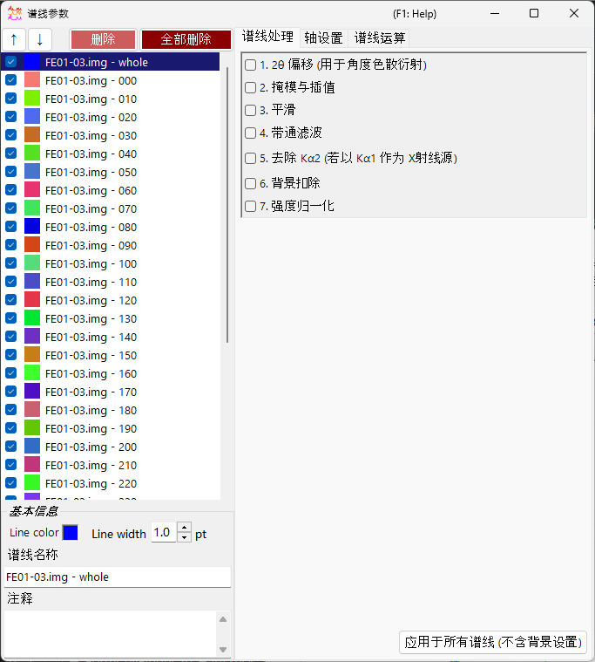Enable 5. 去除 Kα2 checkbox
The image size is (595, 662).
[x=251, y=159]
